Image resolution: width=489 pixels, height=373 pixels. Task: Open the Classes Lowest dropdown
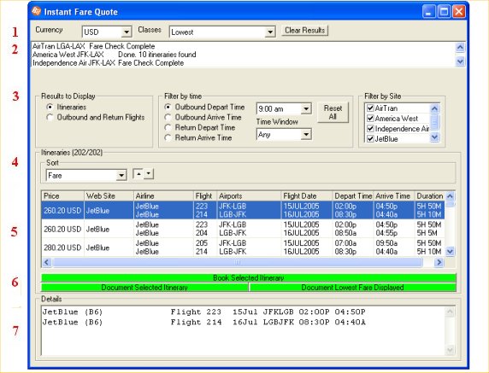click(270, 32)
